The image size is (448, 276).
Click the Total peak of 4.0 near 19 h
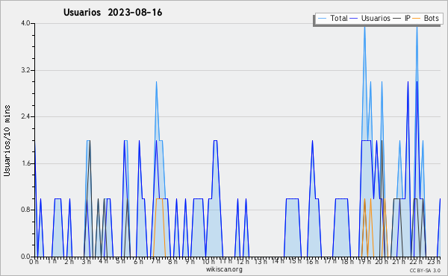pos(364,27)
